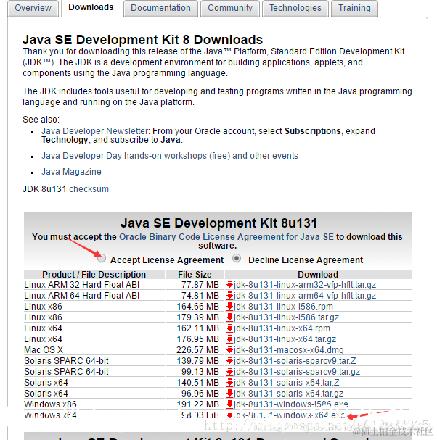Open the Technologies tab
The height and width of the screenshot is (440, 437).
coord(295,8)
